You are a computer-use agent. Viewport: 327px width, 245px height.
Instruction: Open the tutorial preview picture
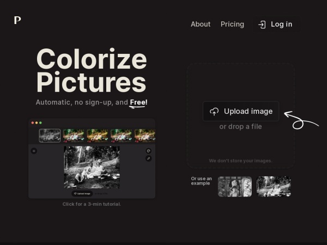click(92, 158)
